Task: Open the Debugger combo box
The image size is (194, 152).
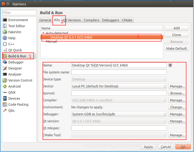Action: click(119, 114)
